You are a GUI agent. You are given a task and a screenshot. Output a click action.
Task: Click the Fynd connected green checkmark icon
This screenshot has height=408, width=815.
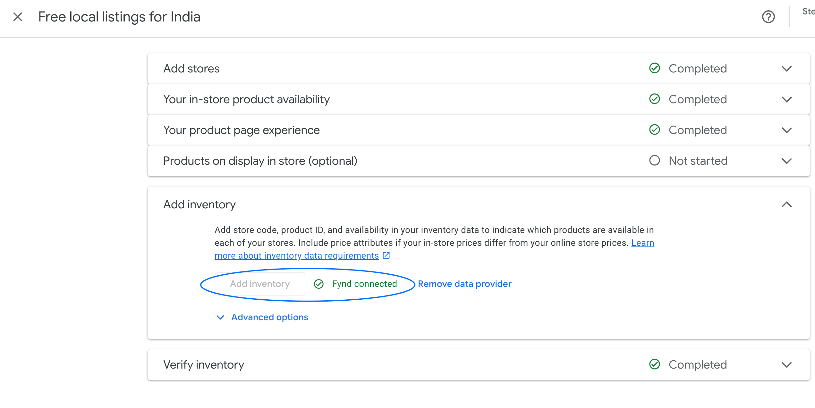coord(318,284)
